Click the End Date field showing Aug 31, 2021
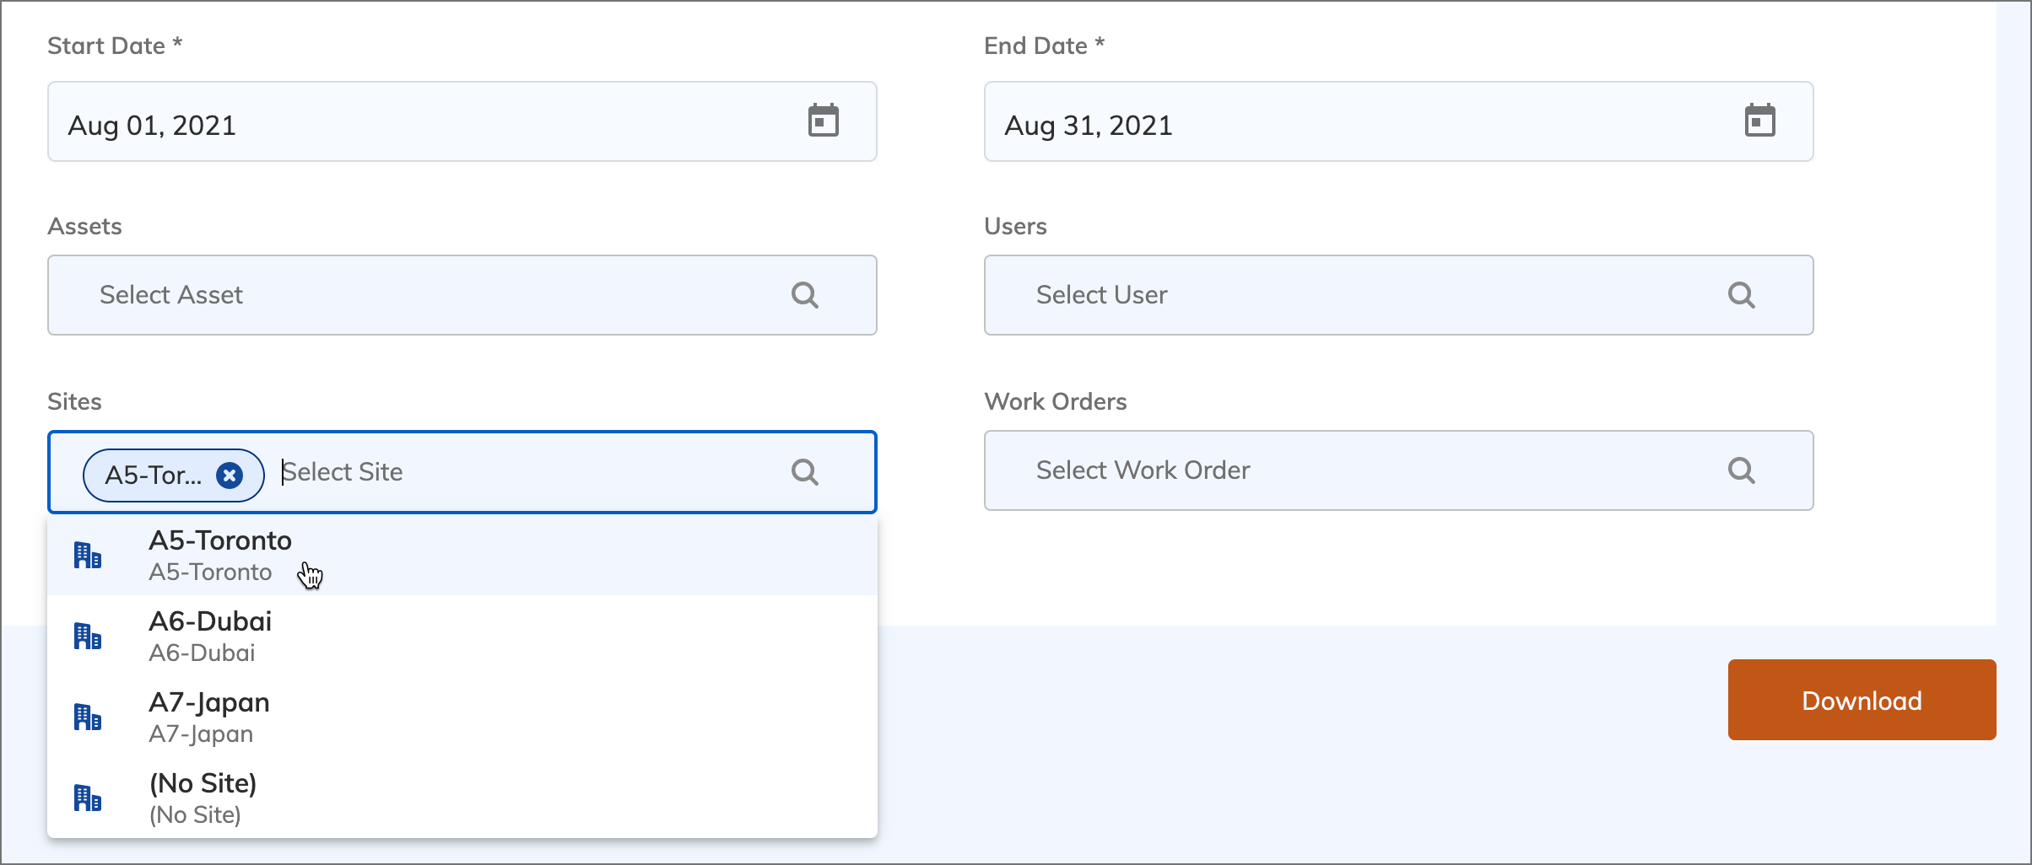Image resolution: width=2032 pixels, height=865 pixels. click(1398, 121)
